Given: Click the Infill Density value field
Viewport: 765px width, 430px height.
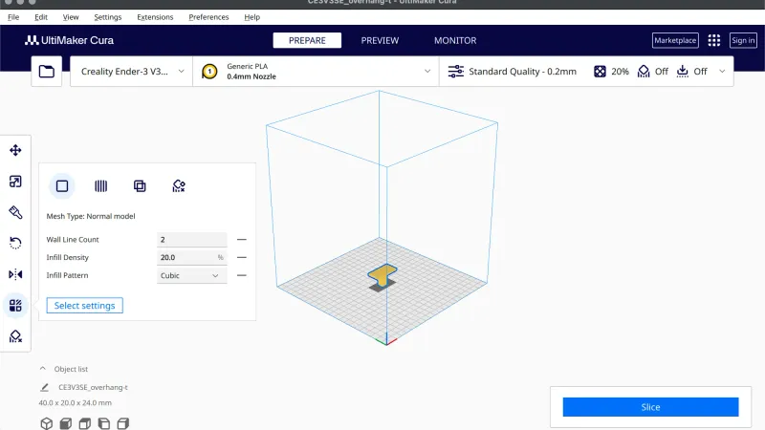Looking at the screenshot, I should click(x=192, y=257).
